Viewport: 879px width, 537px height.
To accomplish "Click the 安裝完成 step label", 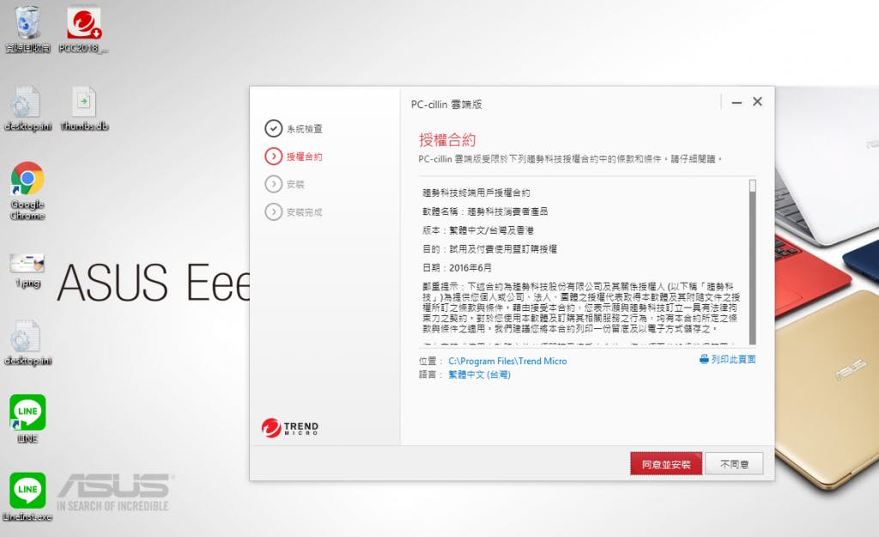I will [305, 212].
